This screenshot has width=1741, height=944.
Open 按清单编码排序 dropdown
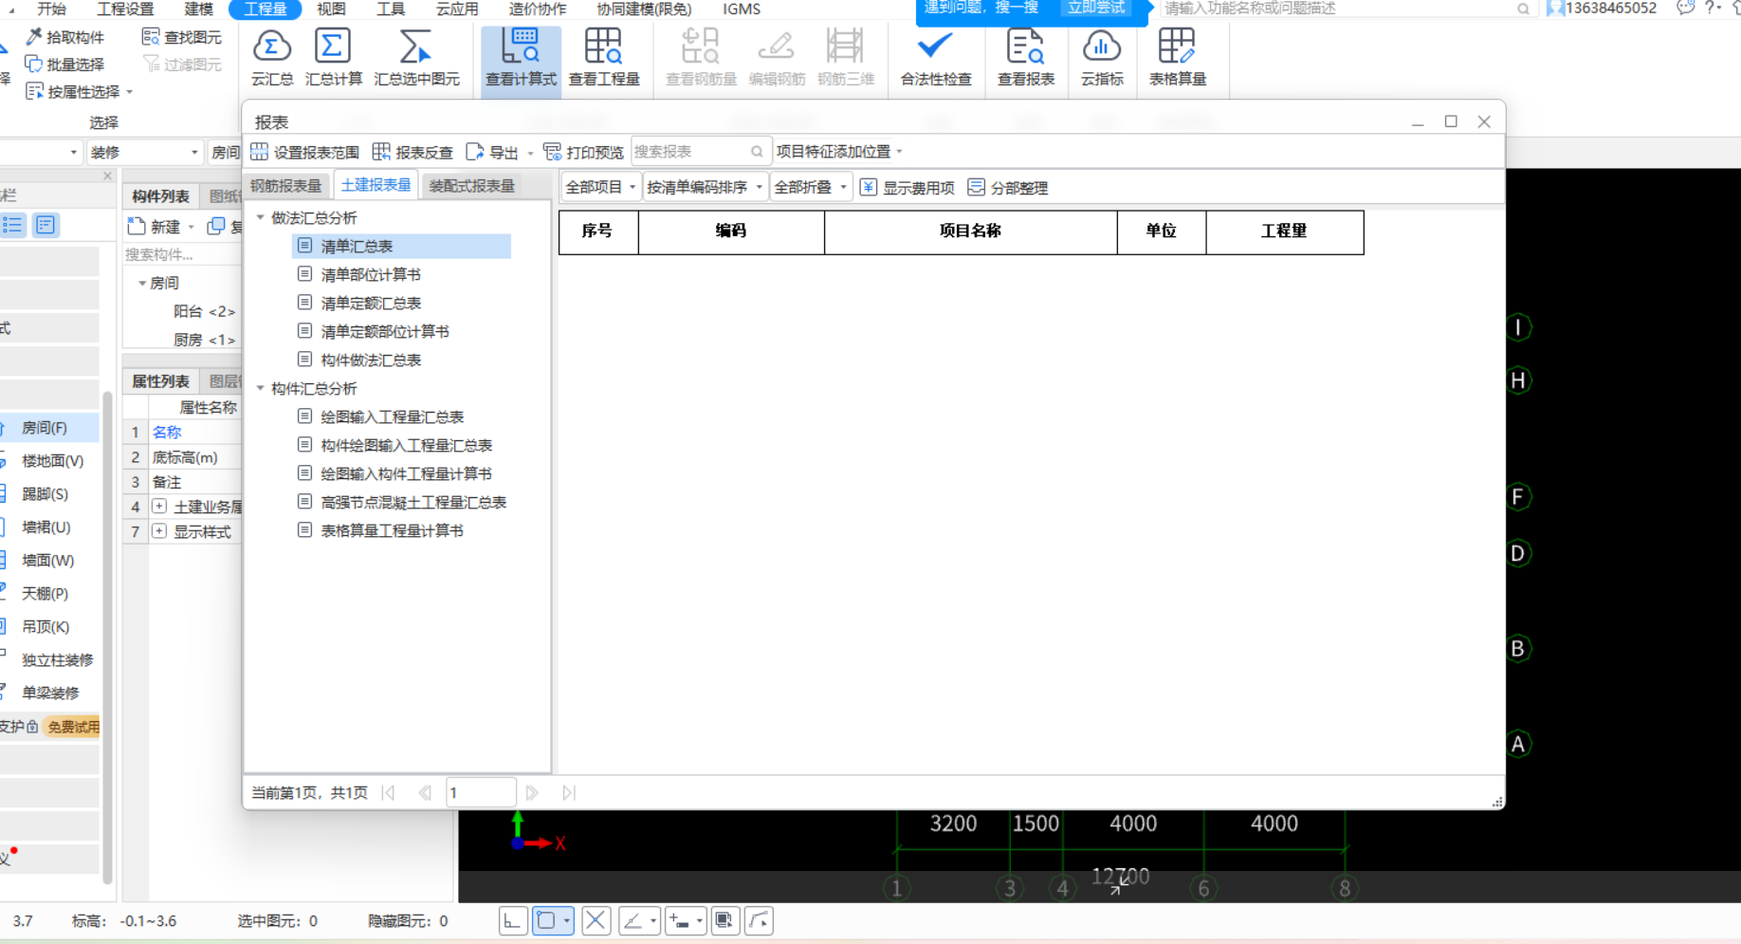coord(705,188)
